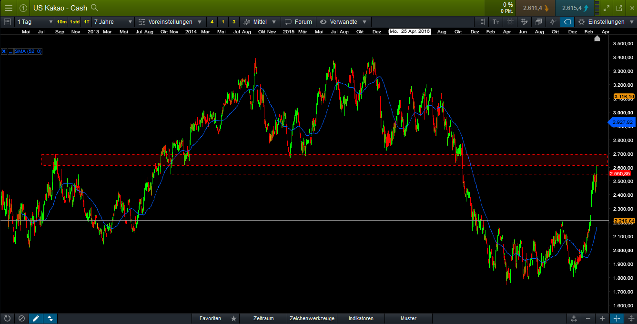Viewport: 637px width, 324px height.
Task: Click the settings gear next to Einstellungen
Action: pyautogui.click(x=581, y=21)
